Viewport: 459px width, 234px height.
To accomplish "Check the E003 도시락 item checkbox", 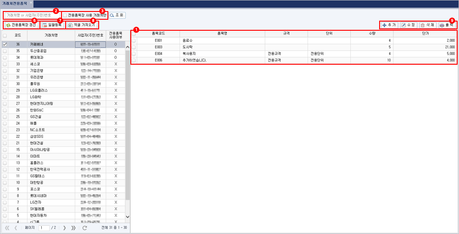I will coord(134,47).
